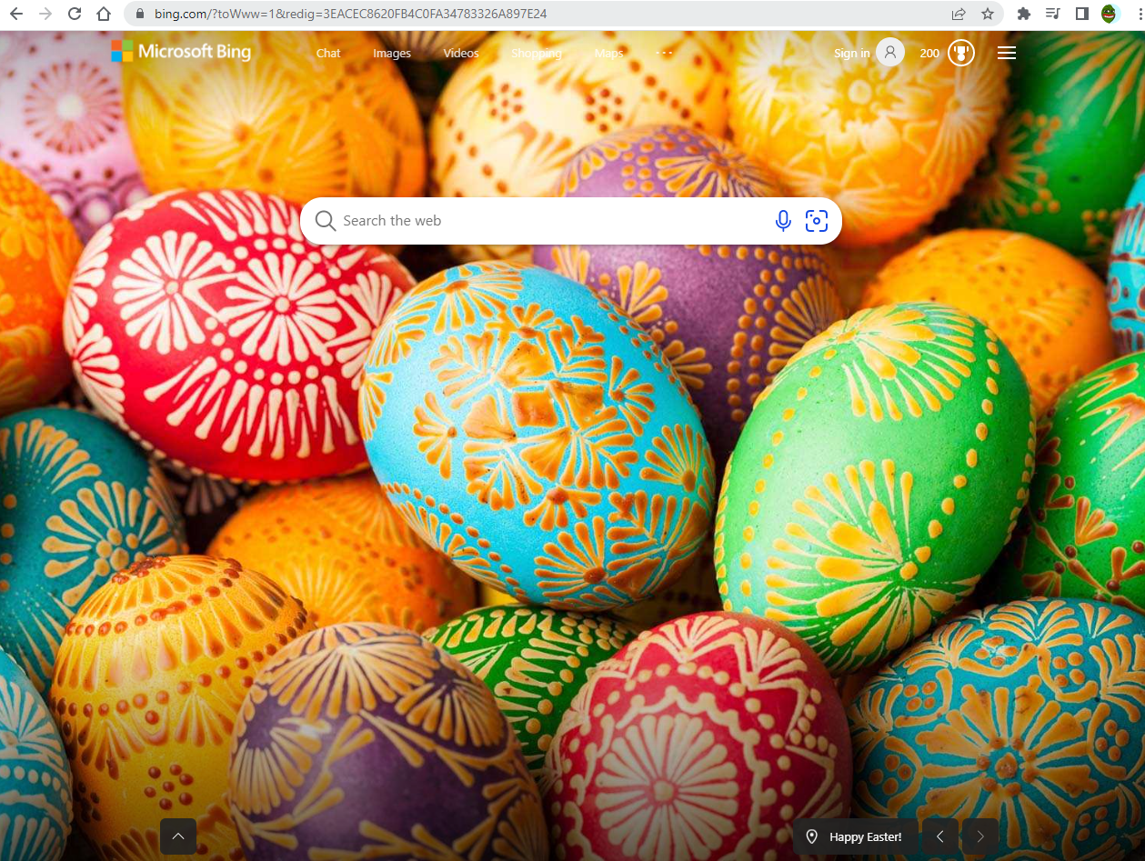This screenshot has height=861, width=1145.
Task: Open Microsoft Rewards trophy icon
Action: 961,53
